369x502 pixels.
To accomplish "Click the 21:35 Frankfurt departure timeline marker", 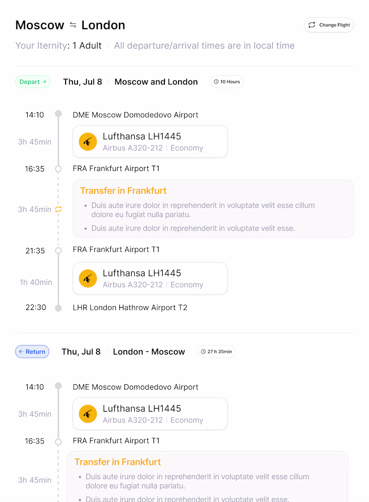I will [58, 251].
